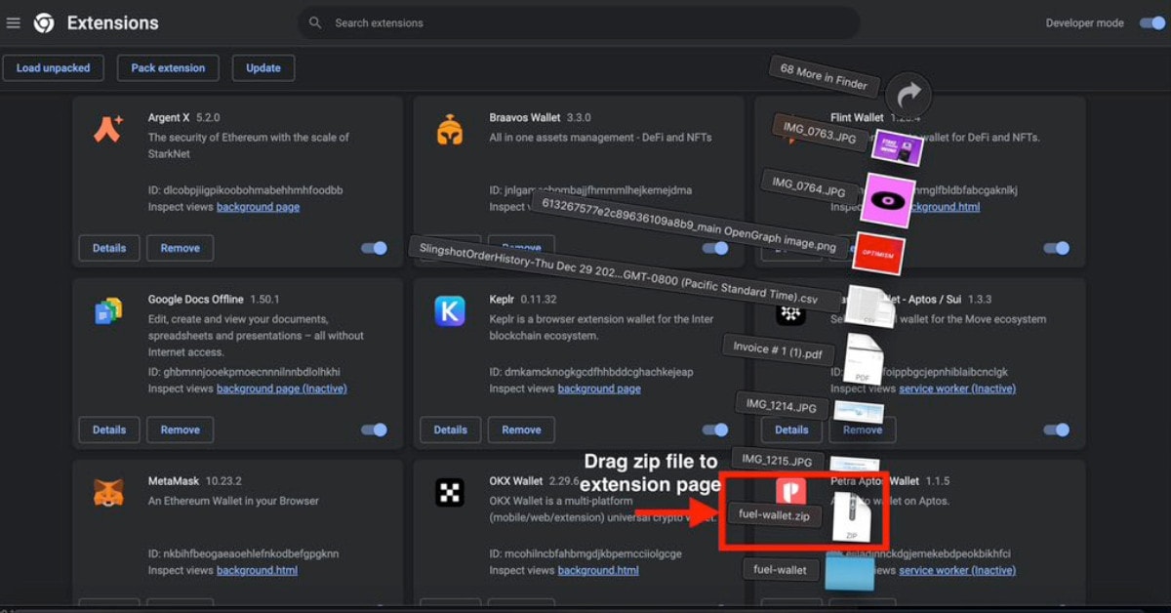The height and width of the screenshot is (613, 1171).
Task: Open Keplr background page link
Action: (x=599, y=388)
